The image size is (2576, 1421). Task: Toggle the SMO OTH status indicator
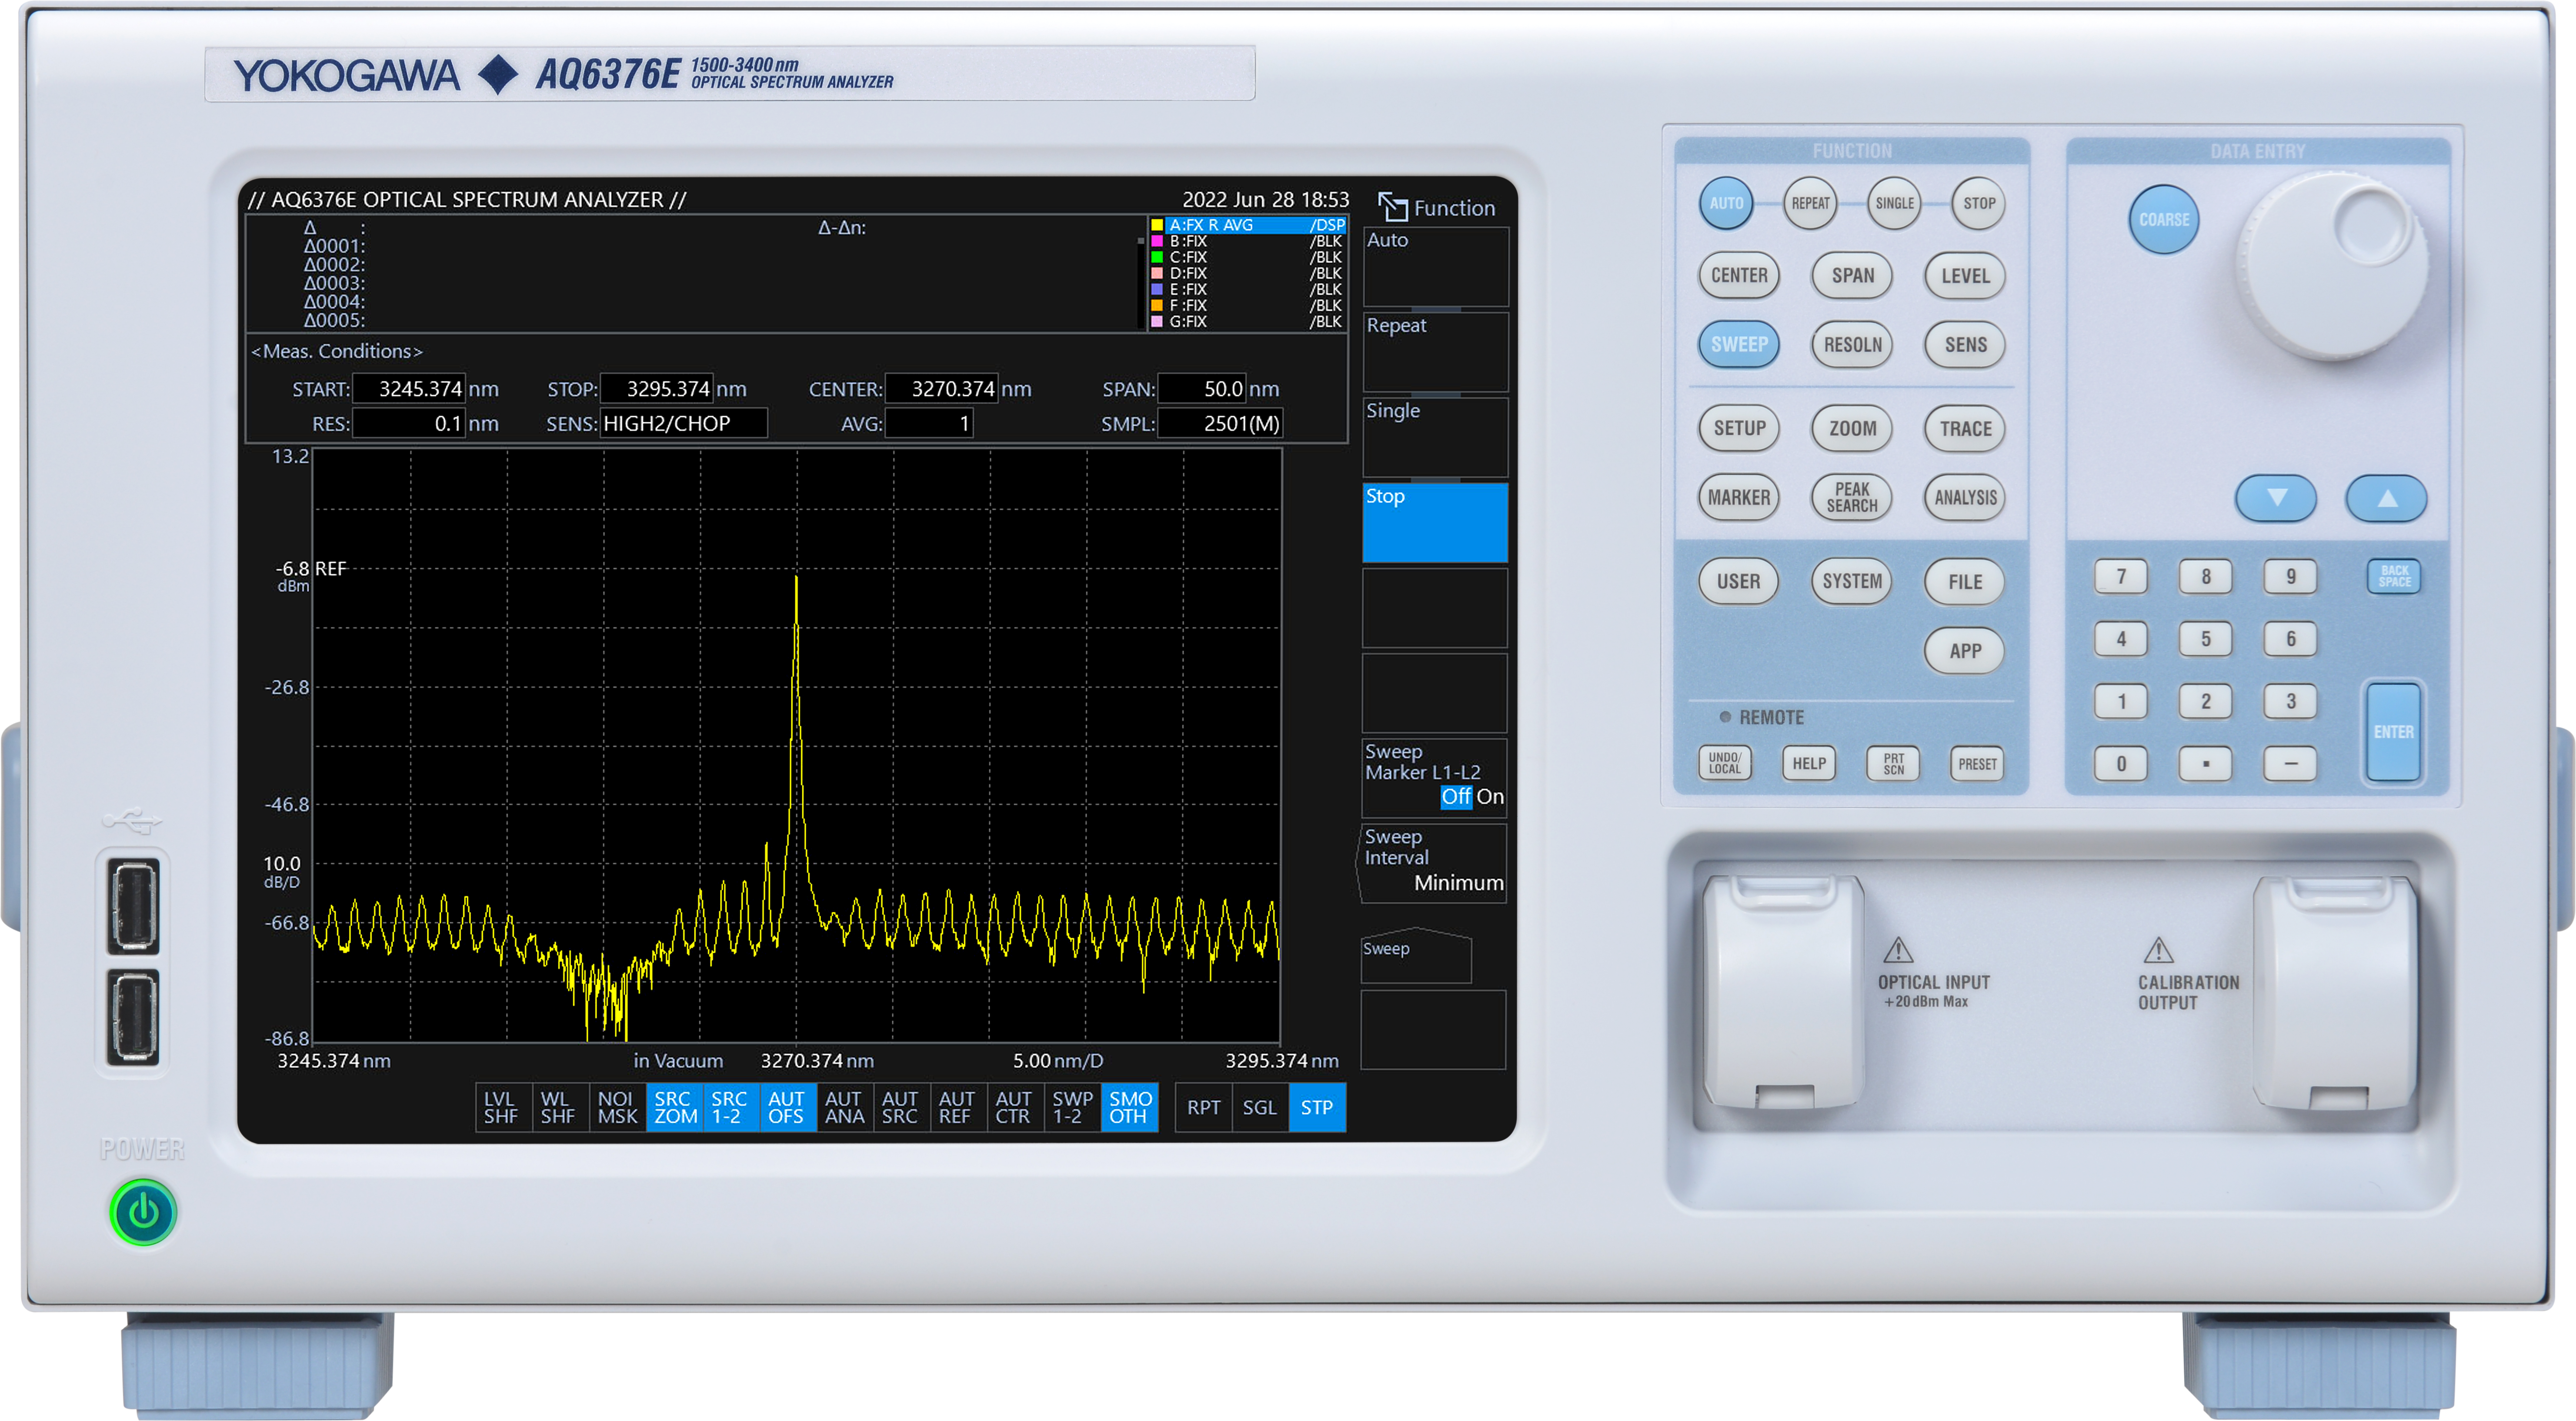click(x=1129, y=1107)
